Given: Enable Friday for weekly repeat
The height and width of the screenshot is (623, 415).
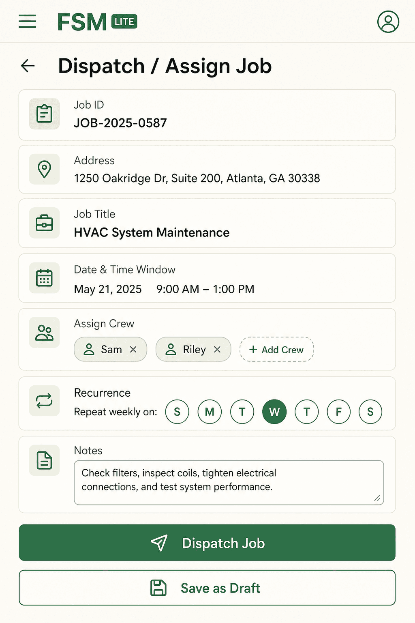Looking at the screenshot, I should pyautogui.click(x=339, y=412).
